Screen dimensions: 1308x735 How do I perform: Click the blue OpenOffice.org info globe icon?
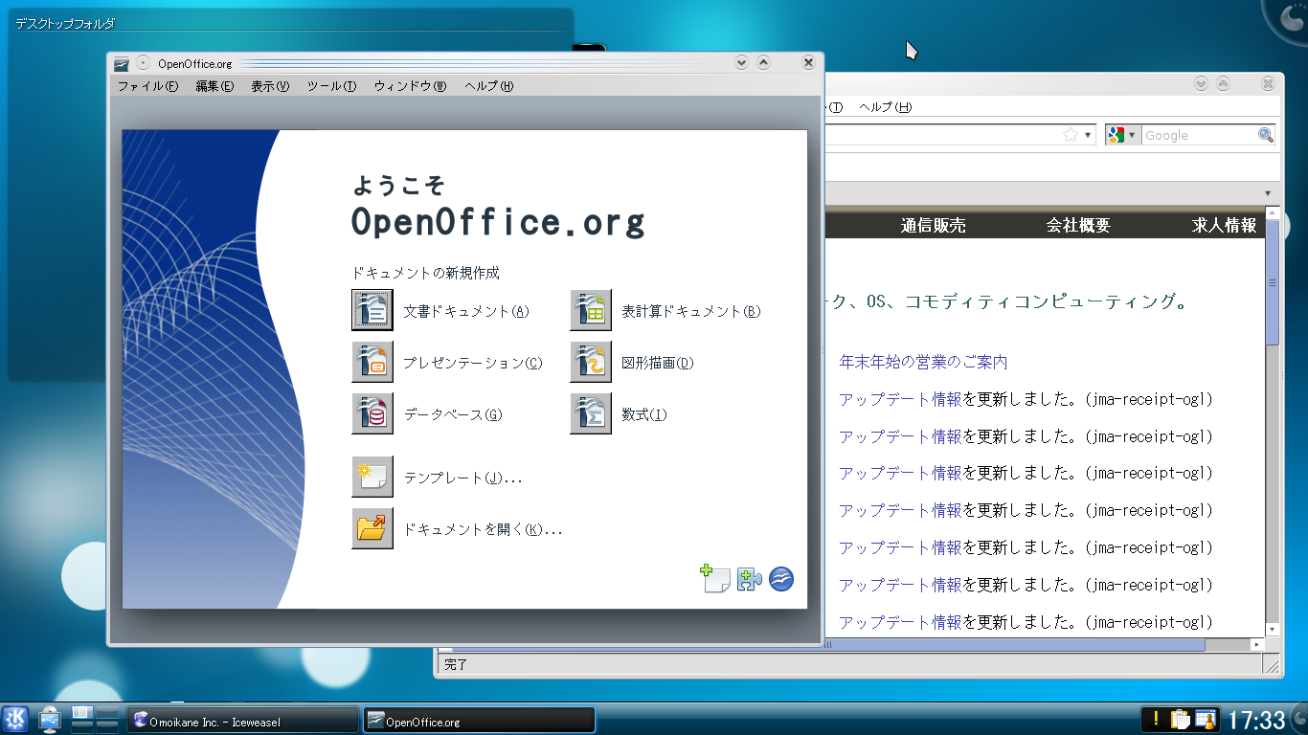781,579
